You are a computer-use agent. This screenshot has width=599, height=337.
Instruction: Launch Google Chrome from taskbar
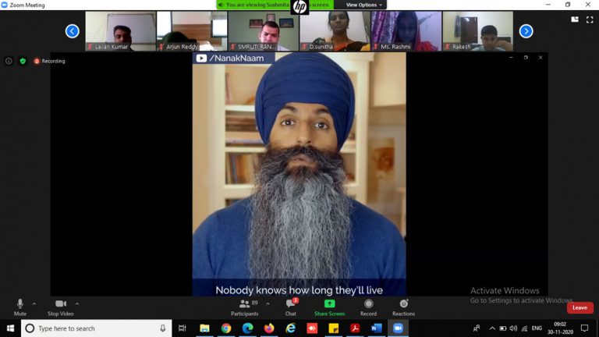point(225,328)
